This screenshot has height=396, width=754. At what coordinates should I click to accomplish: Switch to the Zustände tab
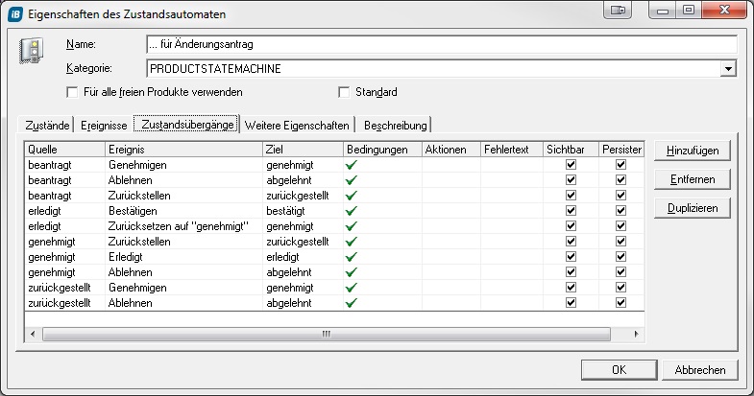coord(46,125)
